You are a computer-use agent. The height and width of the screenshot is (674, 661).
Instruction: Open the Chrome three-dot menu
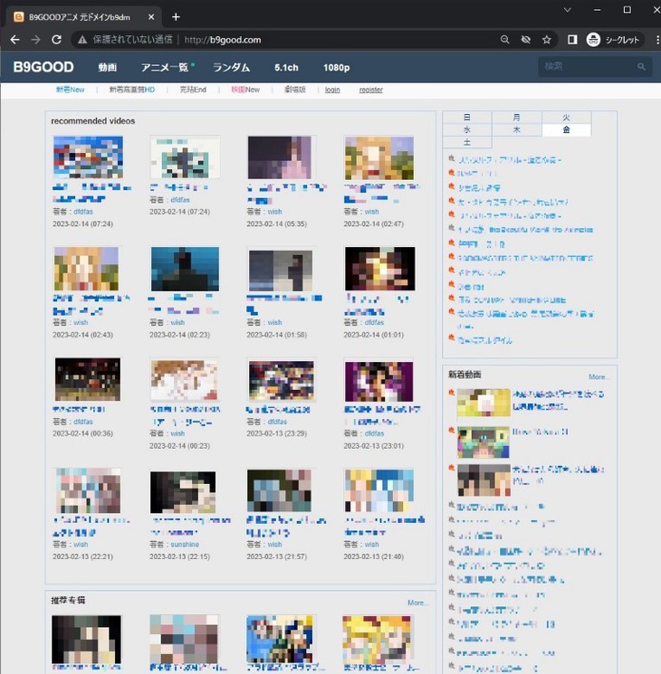tap(649, 40)
